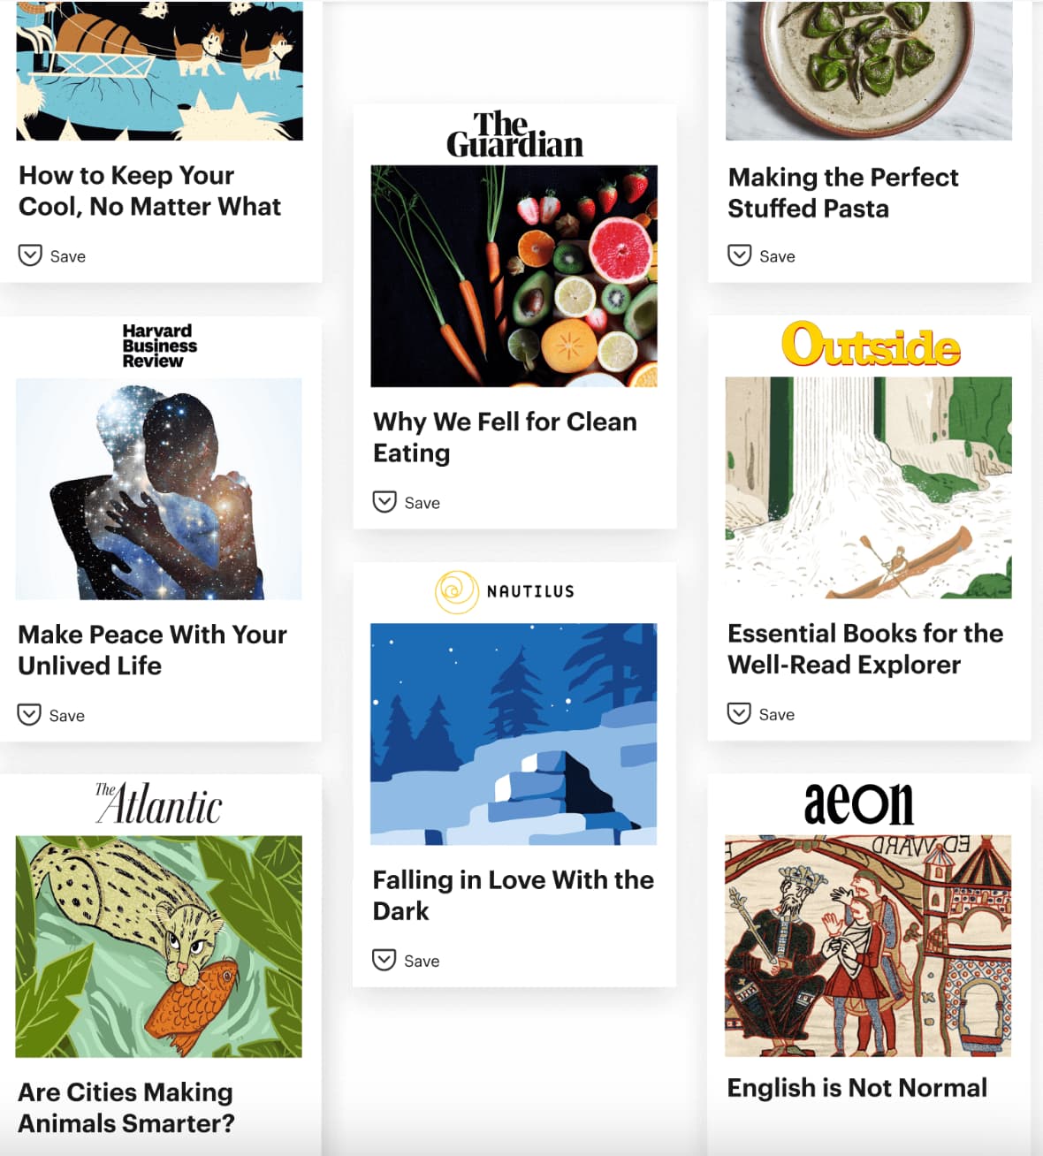Click the starry embracing figures thumbnail
1043x1156 pixels.
pyautogui.click(x=159, y=489)
